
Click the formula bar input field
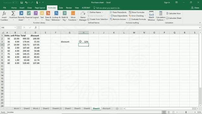pos(119,28)
